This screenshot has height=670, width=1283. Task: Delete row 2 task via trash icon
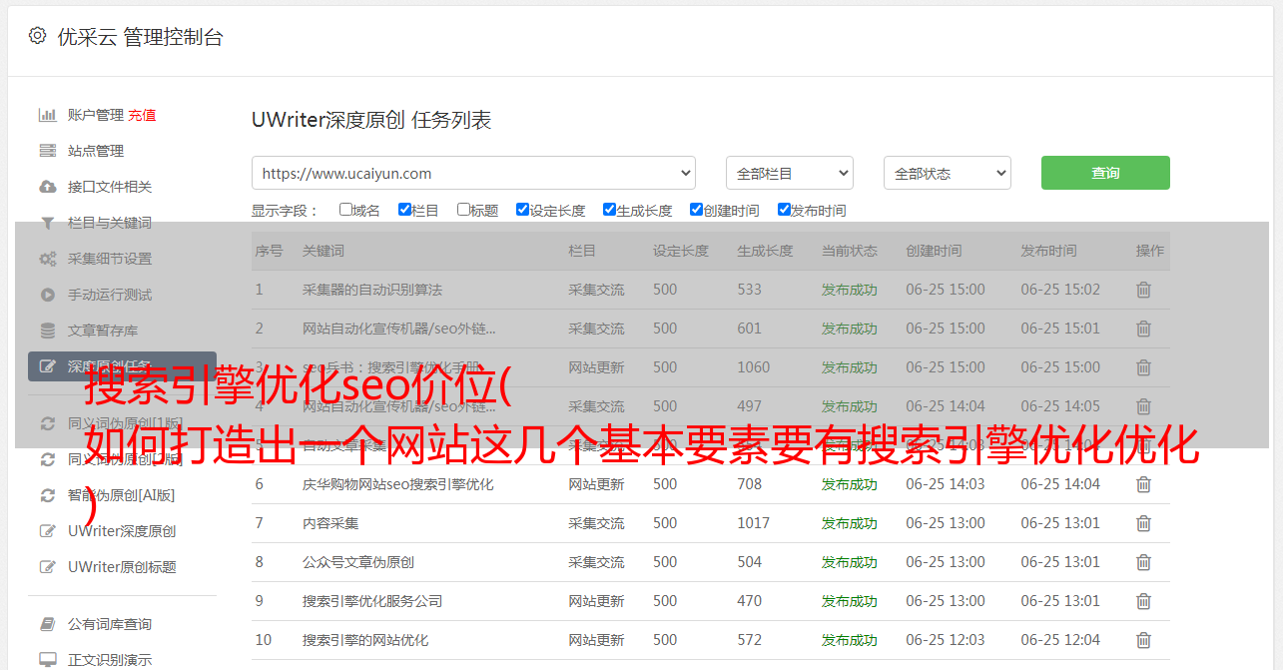point(1143,329)
